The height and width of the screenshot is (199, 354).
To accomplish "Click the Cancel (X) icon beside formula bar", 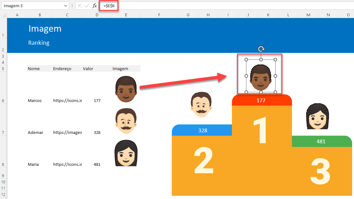I will coord(79,5).
